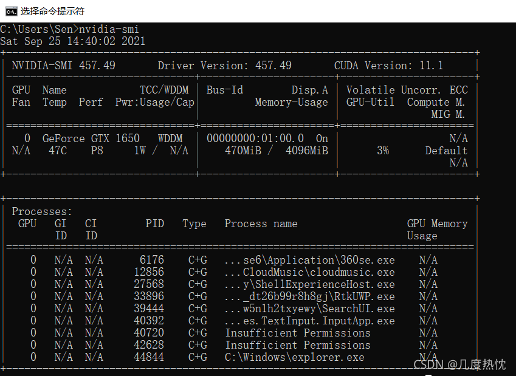Image resolution: width=516 pixels, height=376 pixels.
Task: Click the 'TCC/WDDM' column header
Action: click(x=164, y=90)
